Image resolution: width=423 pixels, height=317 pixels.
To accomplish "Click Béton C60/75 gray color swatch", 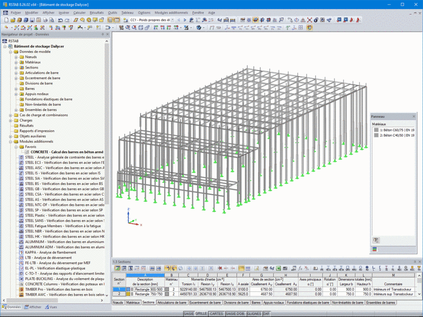I will (x=376, y=130).
